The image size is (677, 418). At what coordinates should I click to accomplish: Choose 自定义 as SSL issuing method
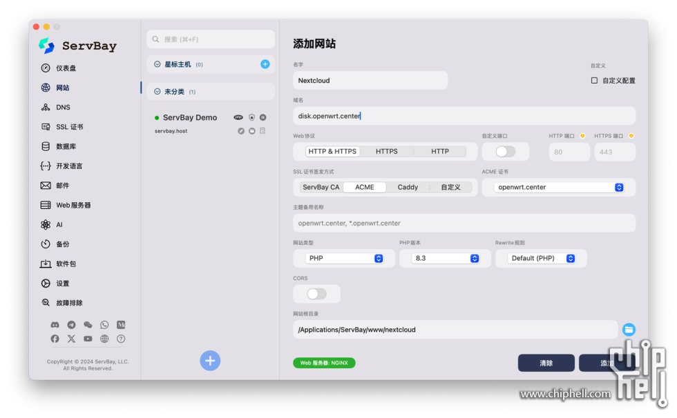point(450,187)
